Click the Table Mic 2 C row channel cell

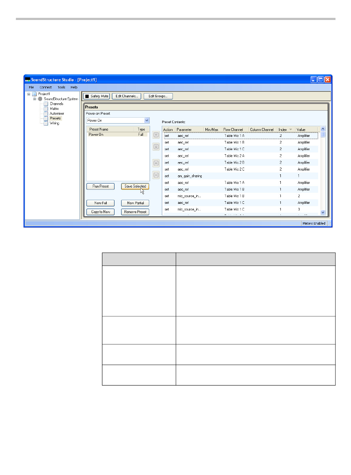point(234,169)
